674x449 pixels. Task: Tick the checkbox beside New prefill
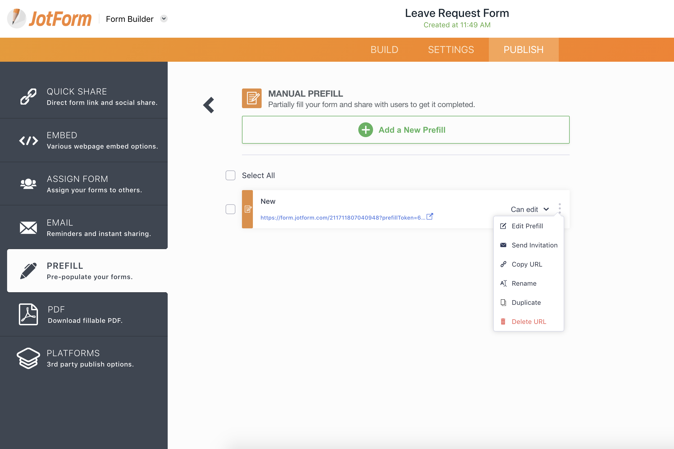point(230,209)
